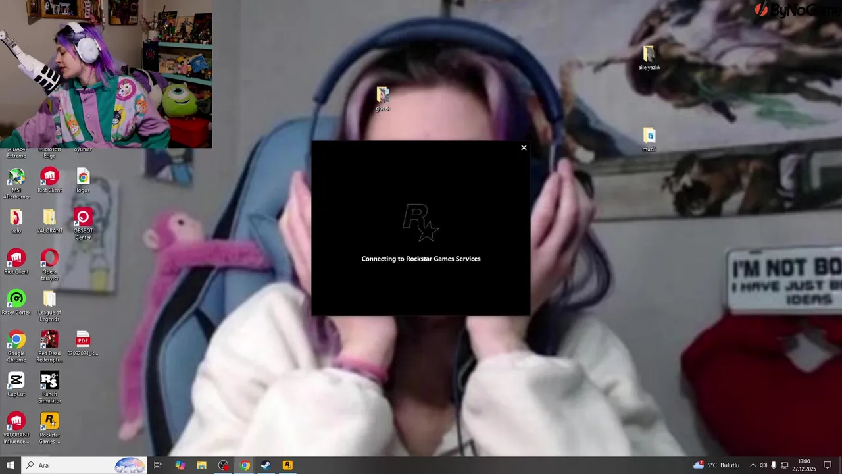842x474 pixels.
Task: Select the gocek folder on desktop
Action: 383,99
